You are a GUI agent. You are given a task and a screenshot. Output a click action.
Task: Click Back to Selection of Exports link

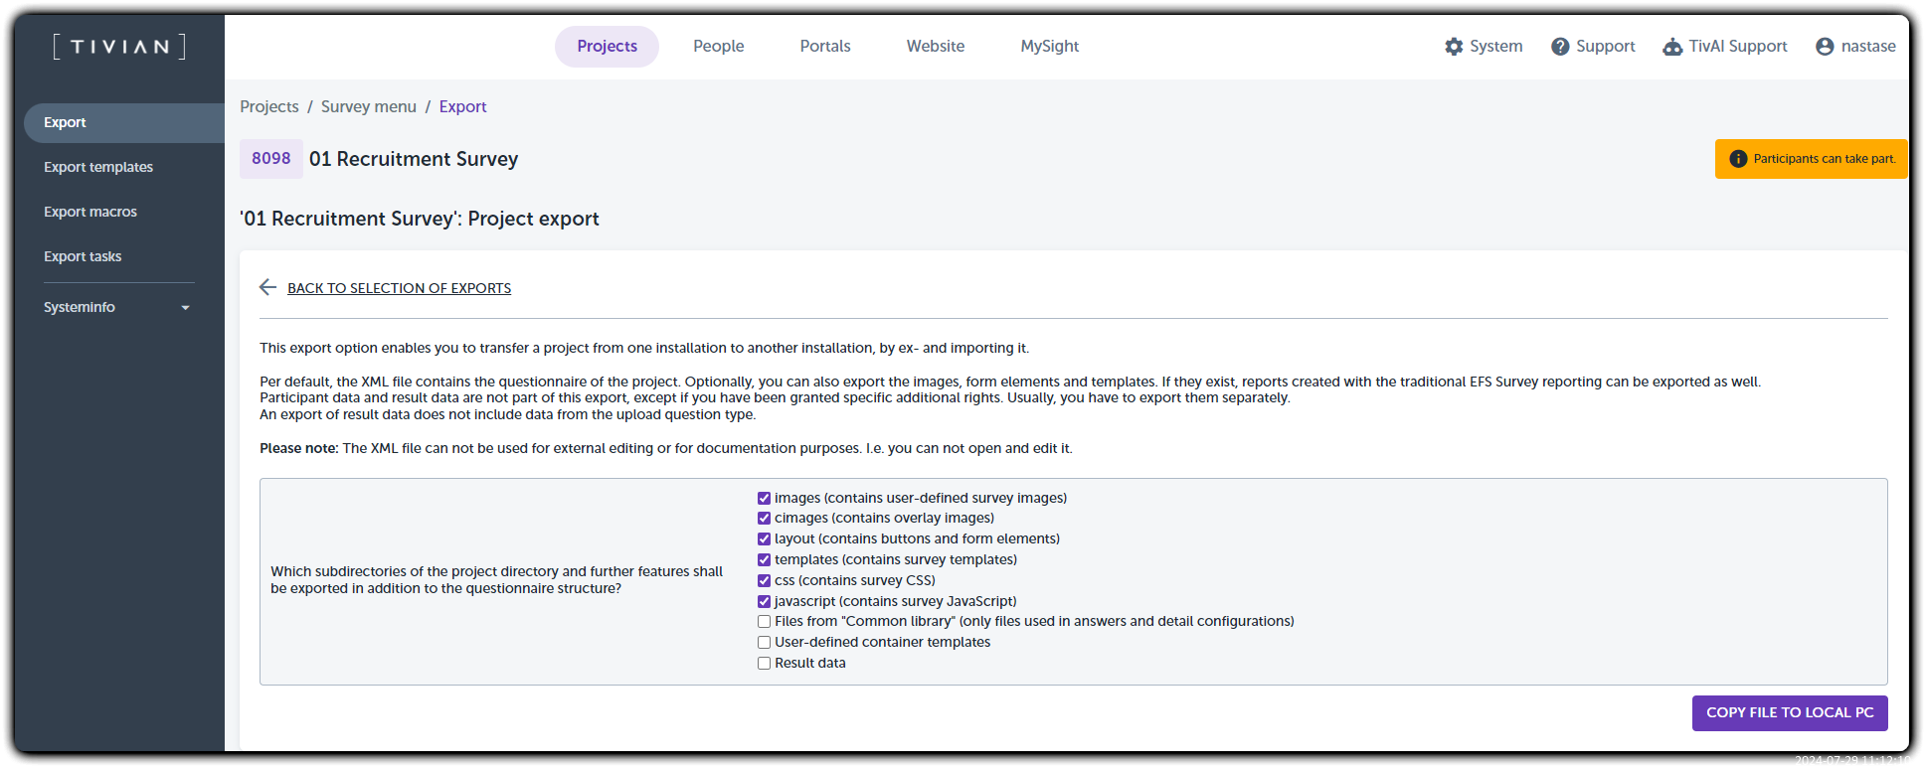click(x=399, y=288)
